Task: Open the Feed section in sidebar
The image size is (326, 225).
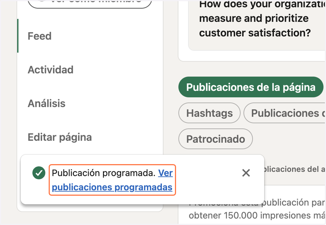Action: click(40, 36)
